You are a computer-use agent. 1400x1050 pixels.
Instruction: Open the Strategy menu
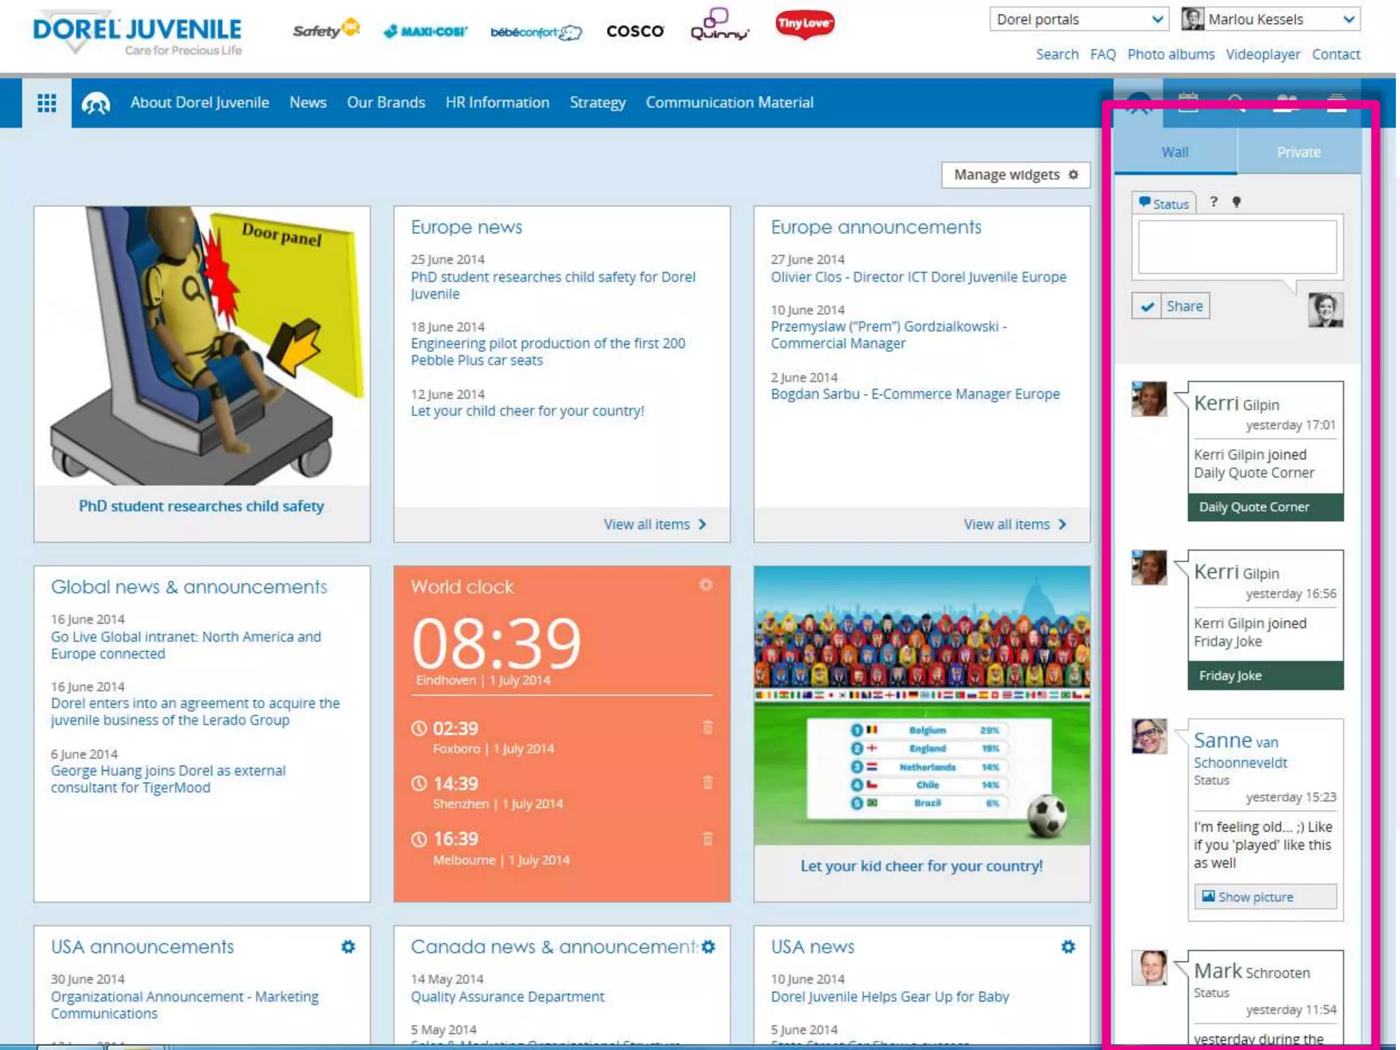point(597,103)
